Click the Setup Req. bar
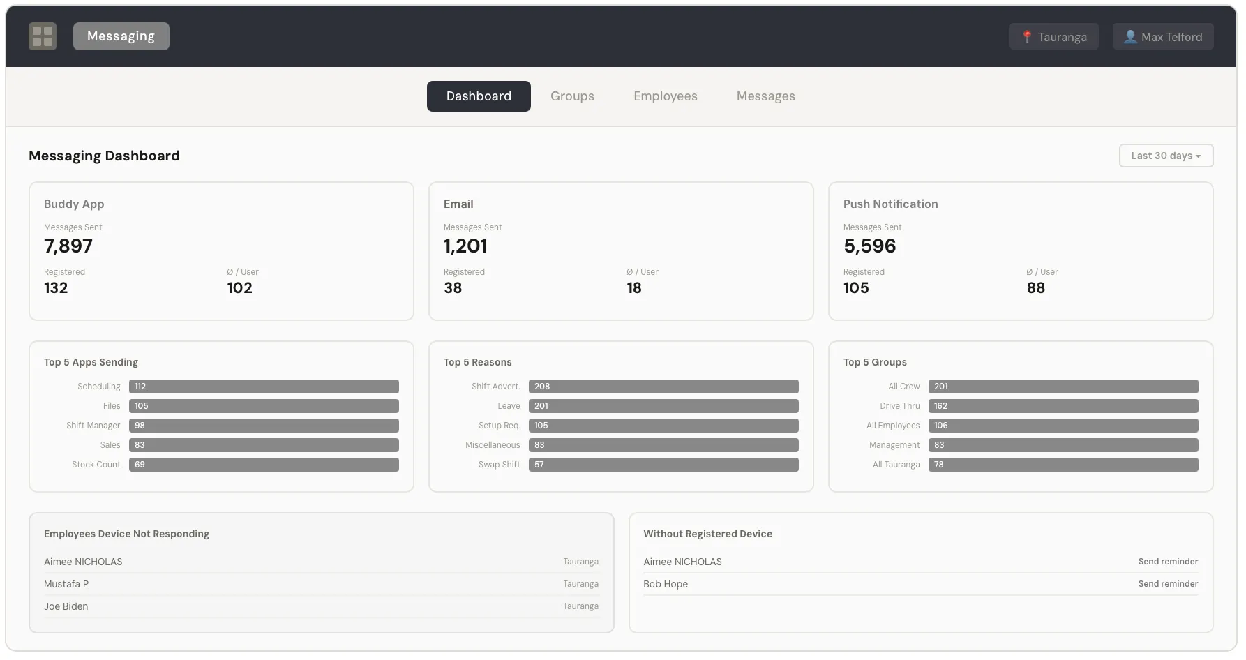 663,426
